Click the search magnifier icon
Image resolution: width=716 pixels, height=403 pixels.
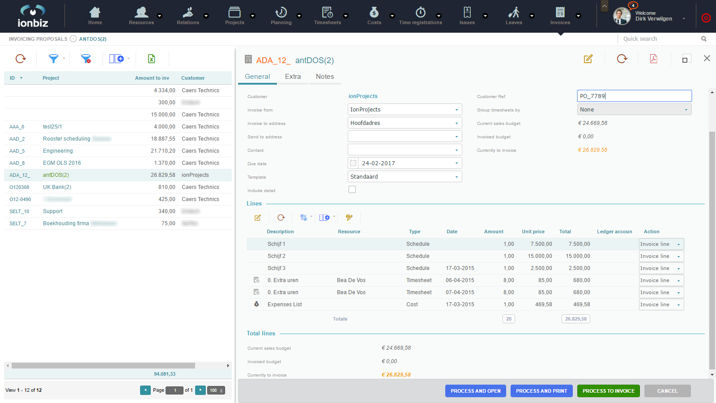703,39
